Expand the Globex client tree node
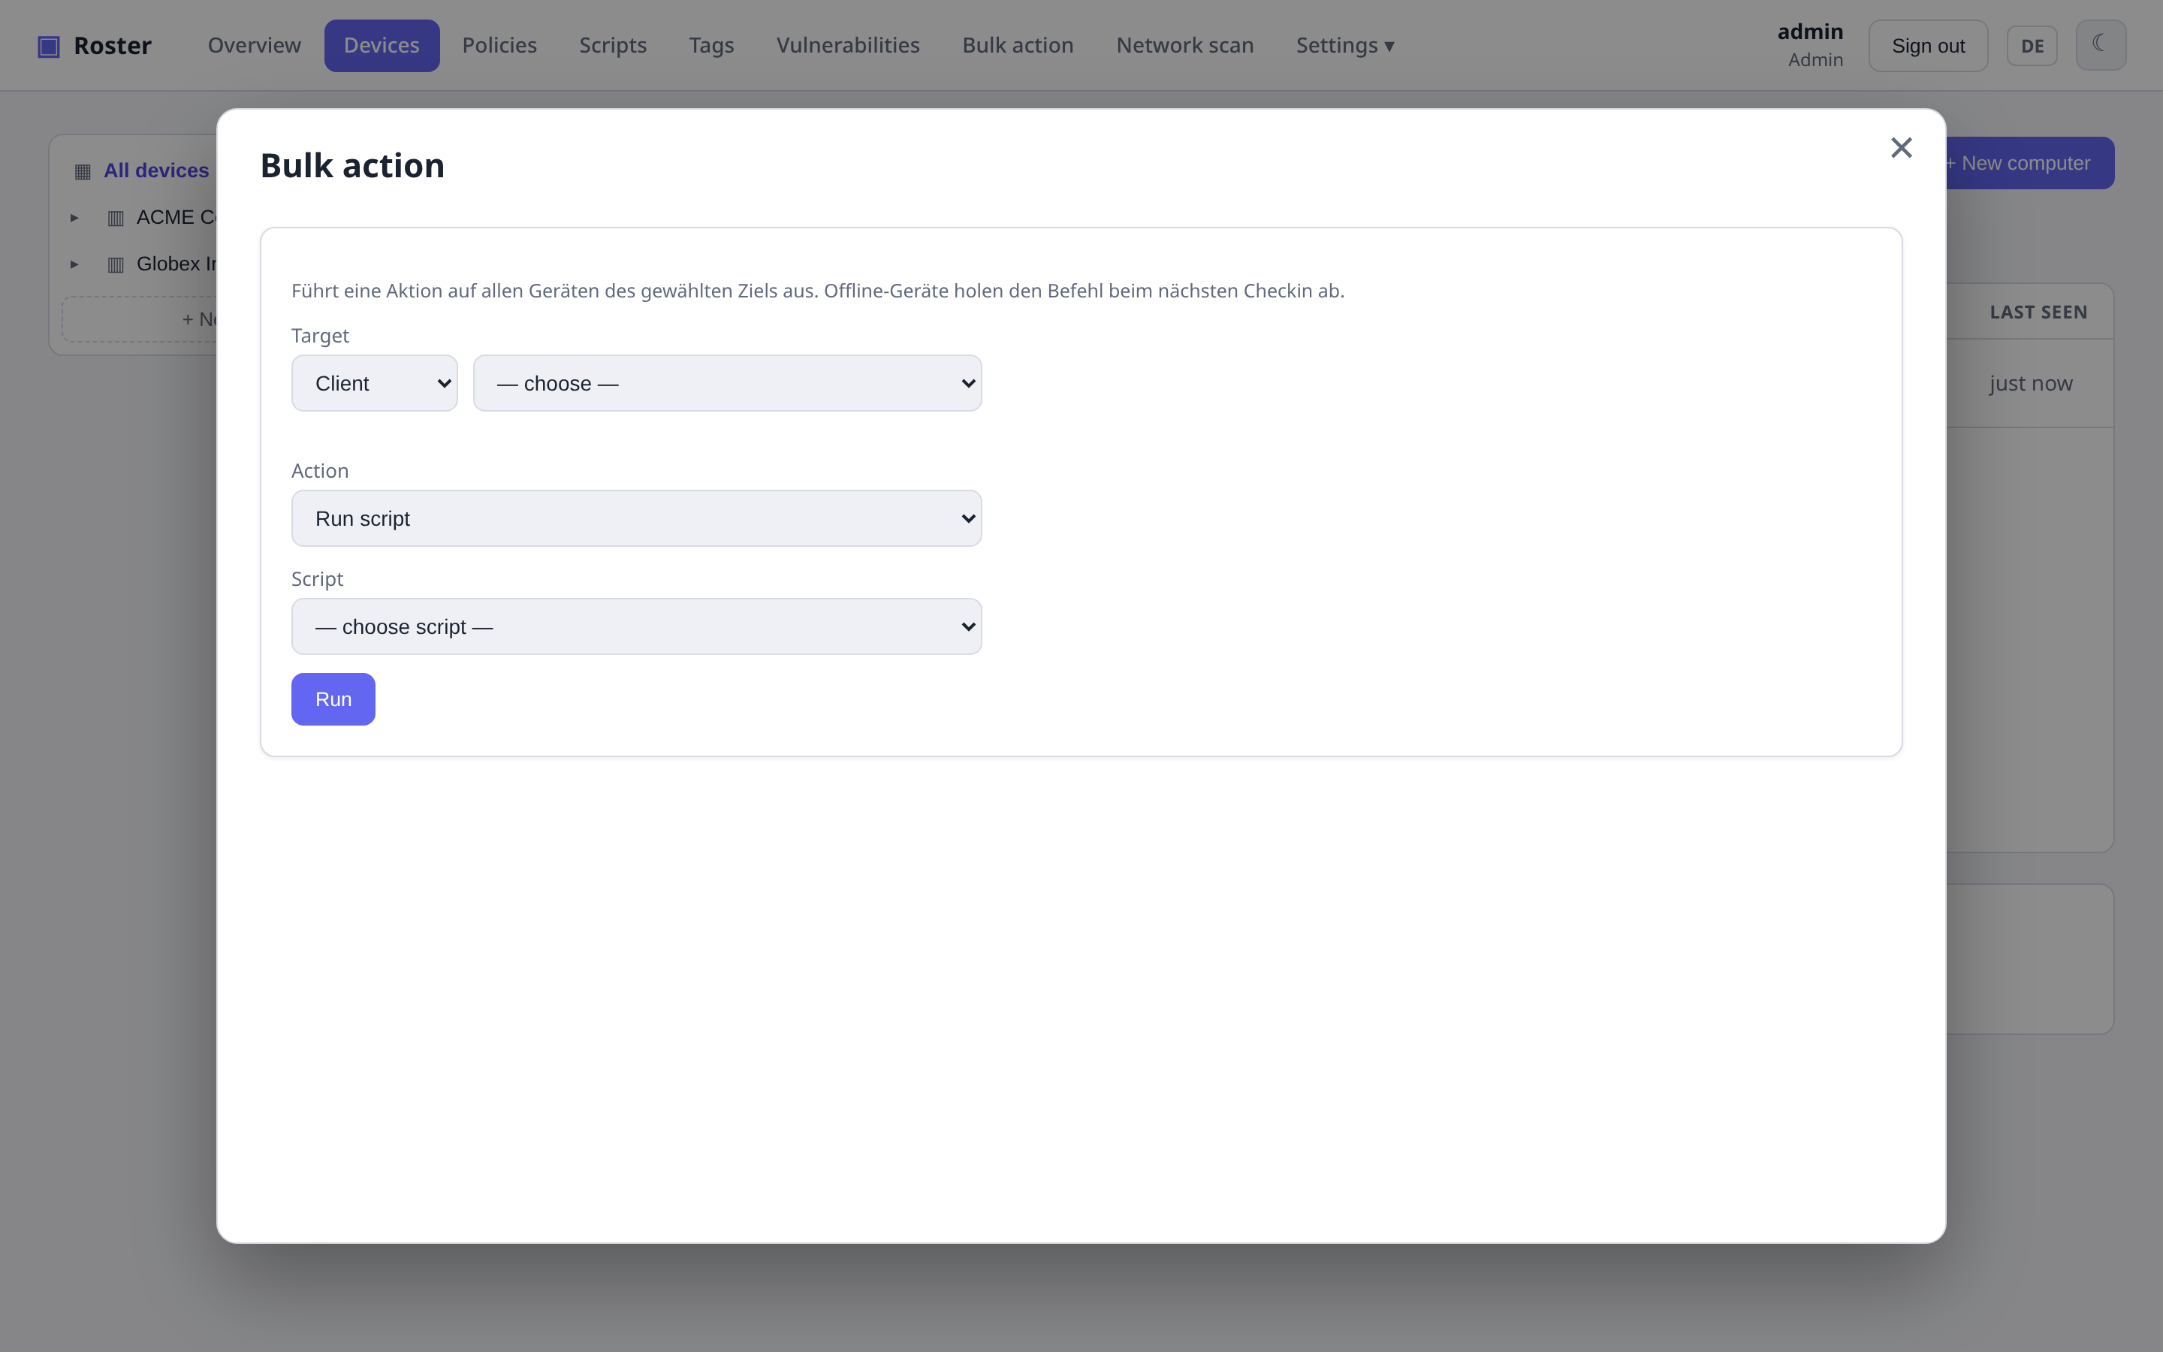Viewport: 2163px width, 1352px height. coord(74,264)
